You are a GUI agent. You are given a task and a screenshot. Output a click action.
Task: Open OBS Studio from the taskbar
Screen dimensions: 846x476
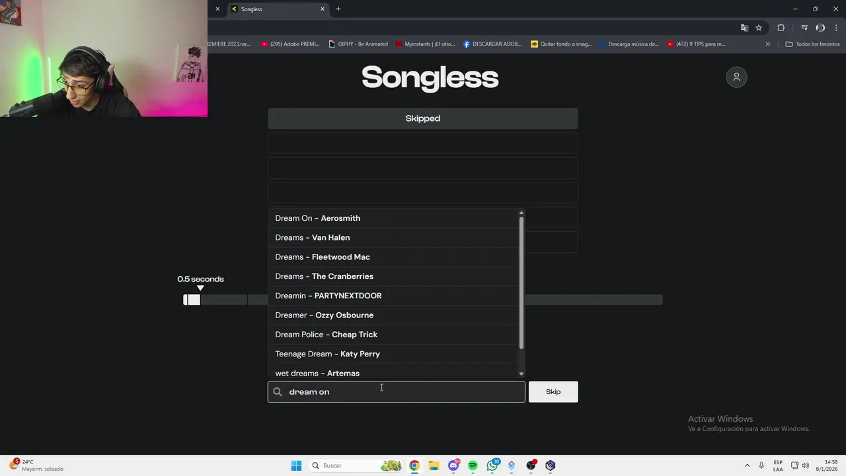pos(531,465)
